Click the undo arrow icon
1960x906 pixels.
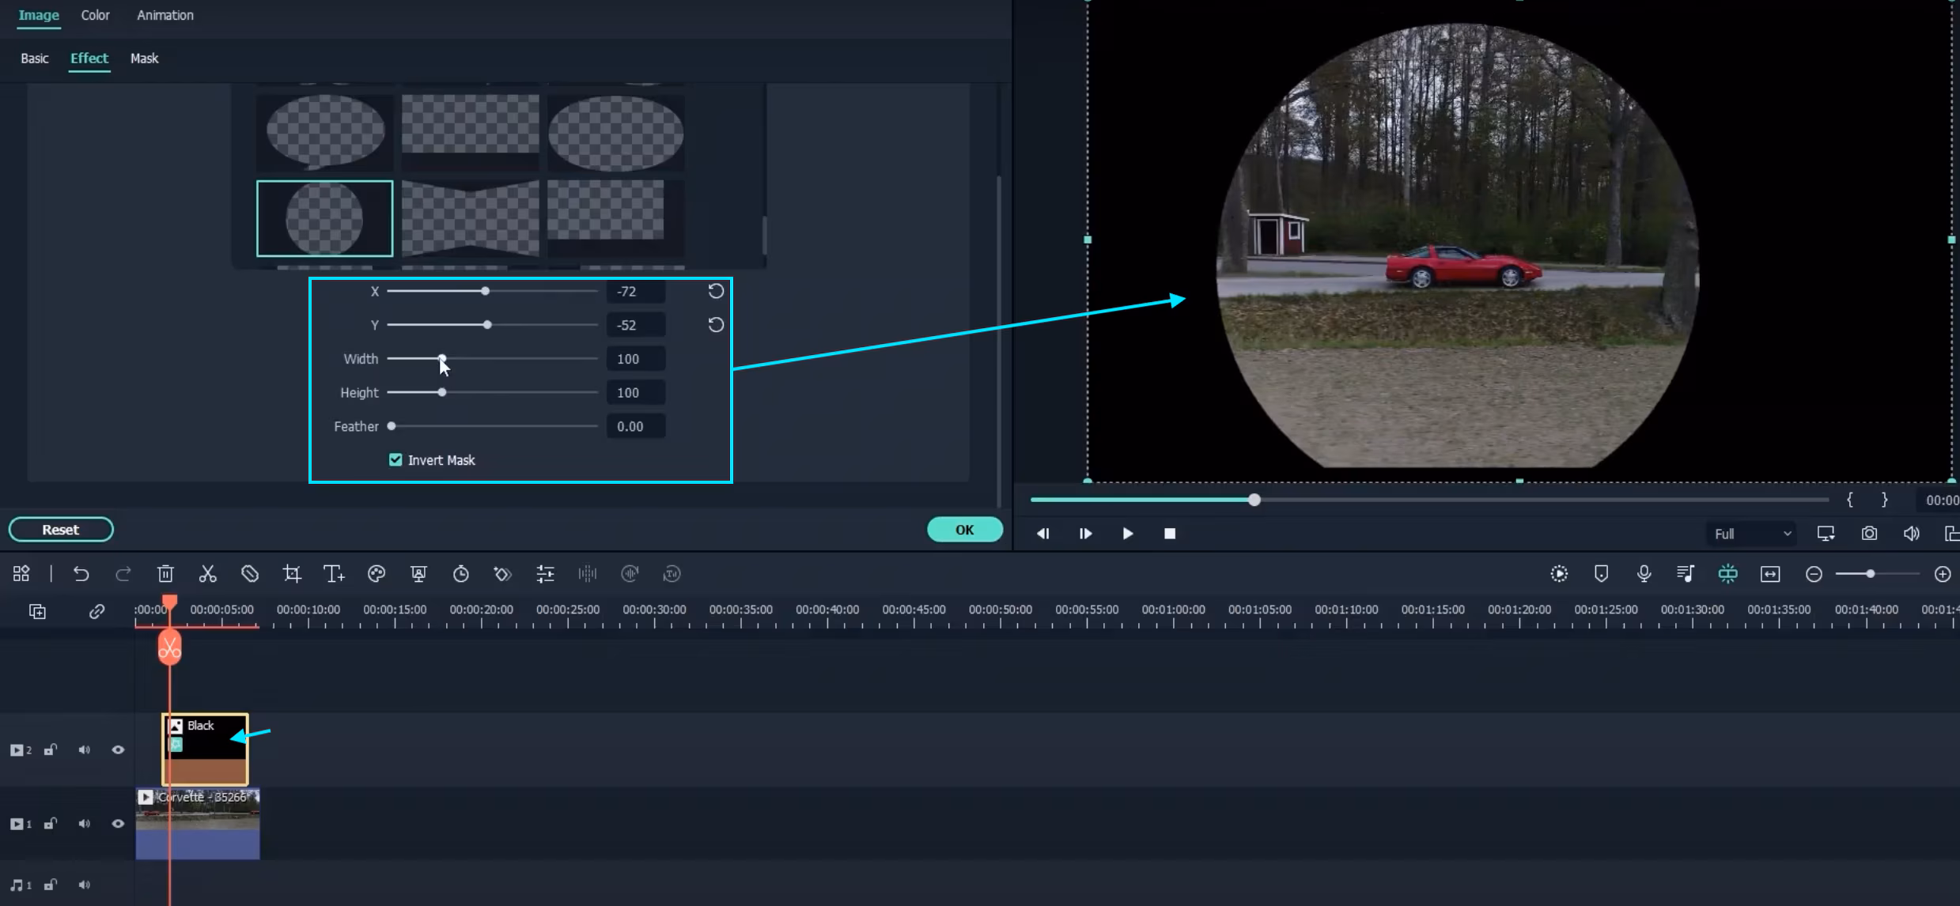click(x=81, y=574)
